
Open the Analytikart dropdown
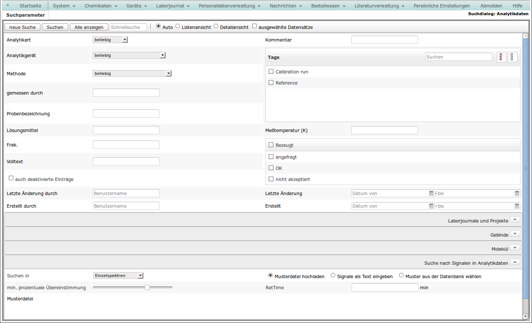(110, 40)
